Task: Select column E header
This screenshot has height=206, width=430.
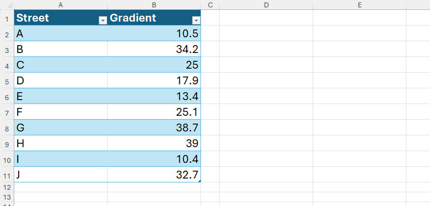Action: [359, 5]
